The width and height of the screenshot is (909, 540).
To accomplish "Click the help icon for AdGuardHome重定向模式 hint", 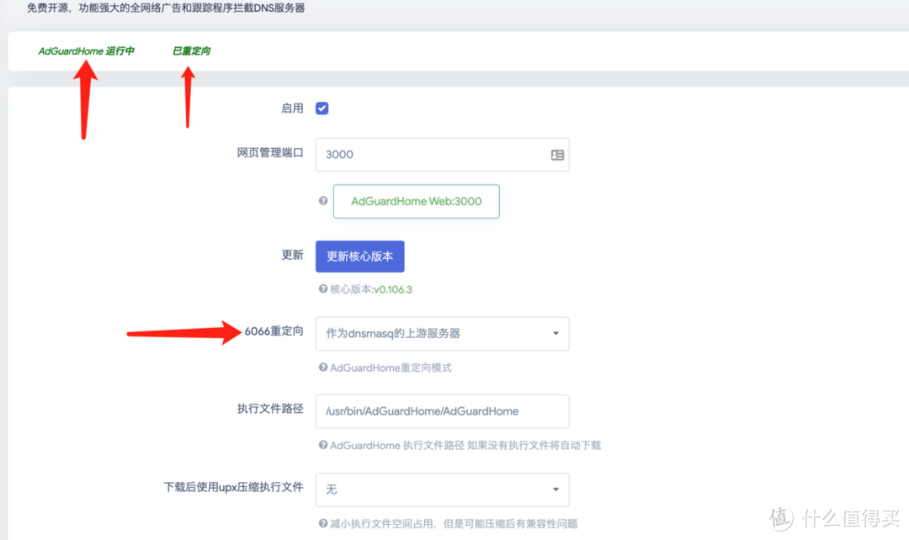I will tap(325, 367).
